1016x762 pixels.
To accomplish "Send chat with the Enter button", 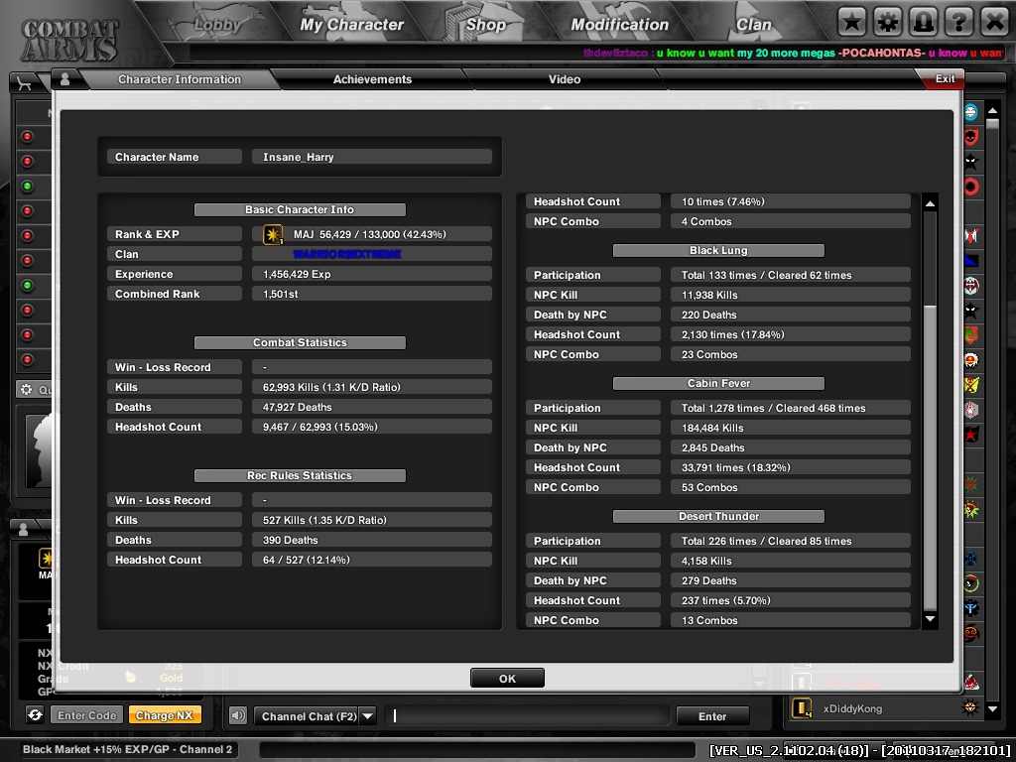I will [712, 716].
